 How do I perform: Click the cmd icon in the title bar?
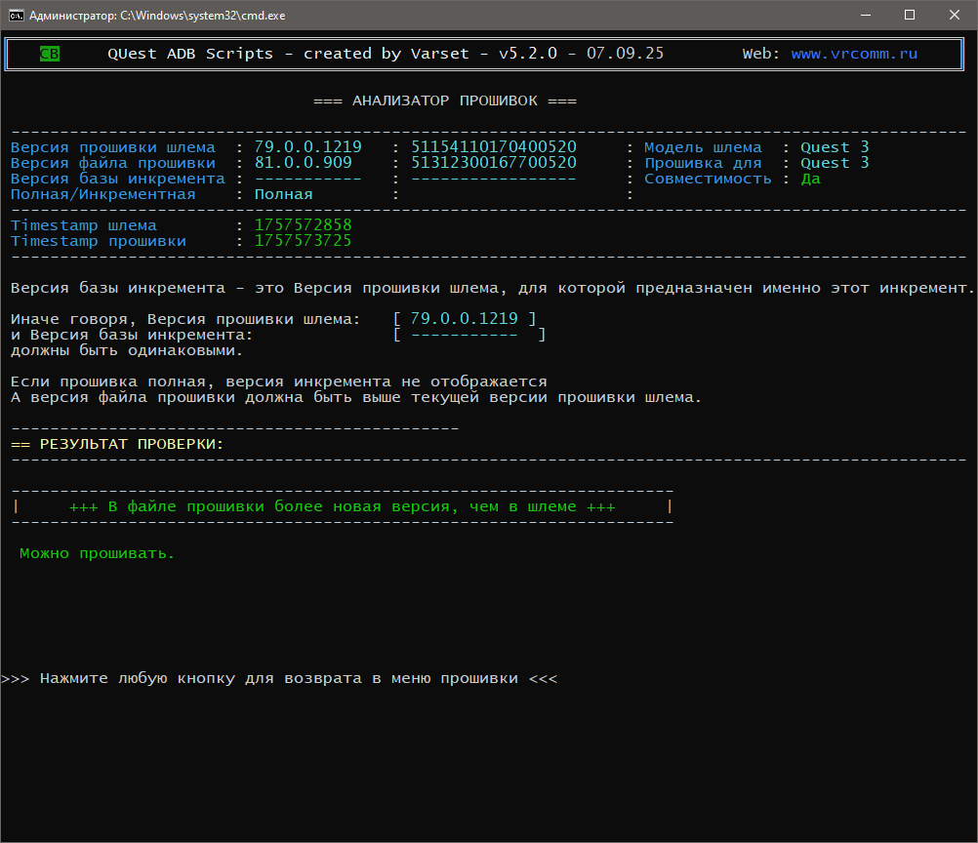click(x=17, y=15)
